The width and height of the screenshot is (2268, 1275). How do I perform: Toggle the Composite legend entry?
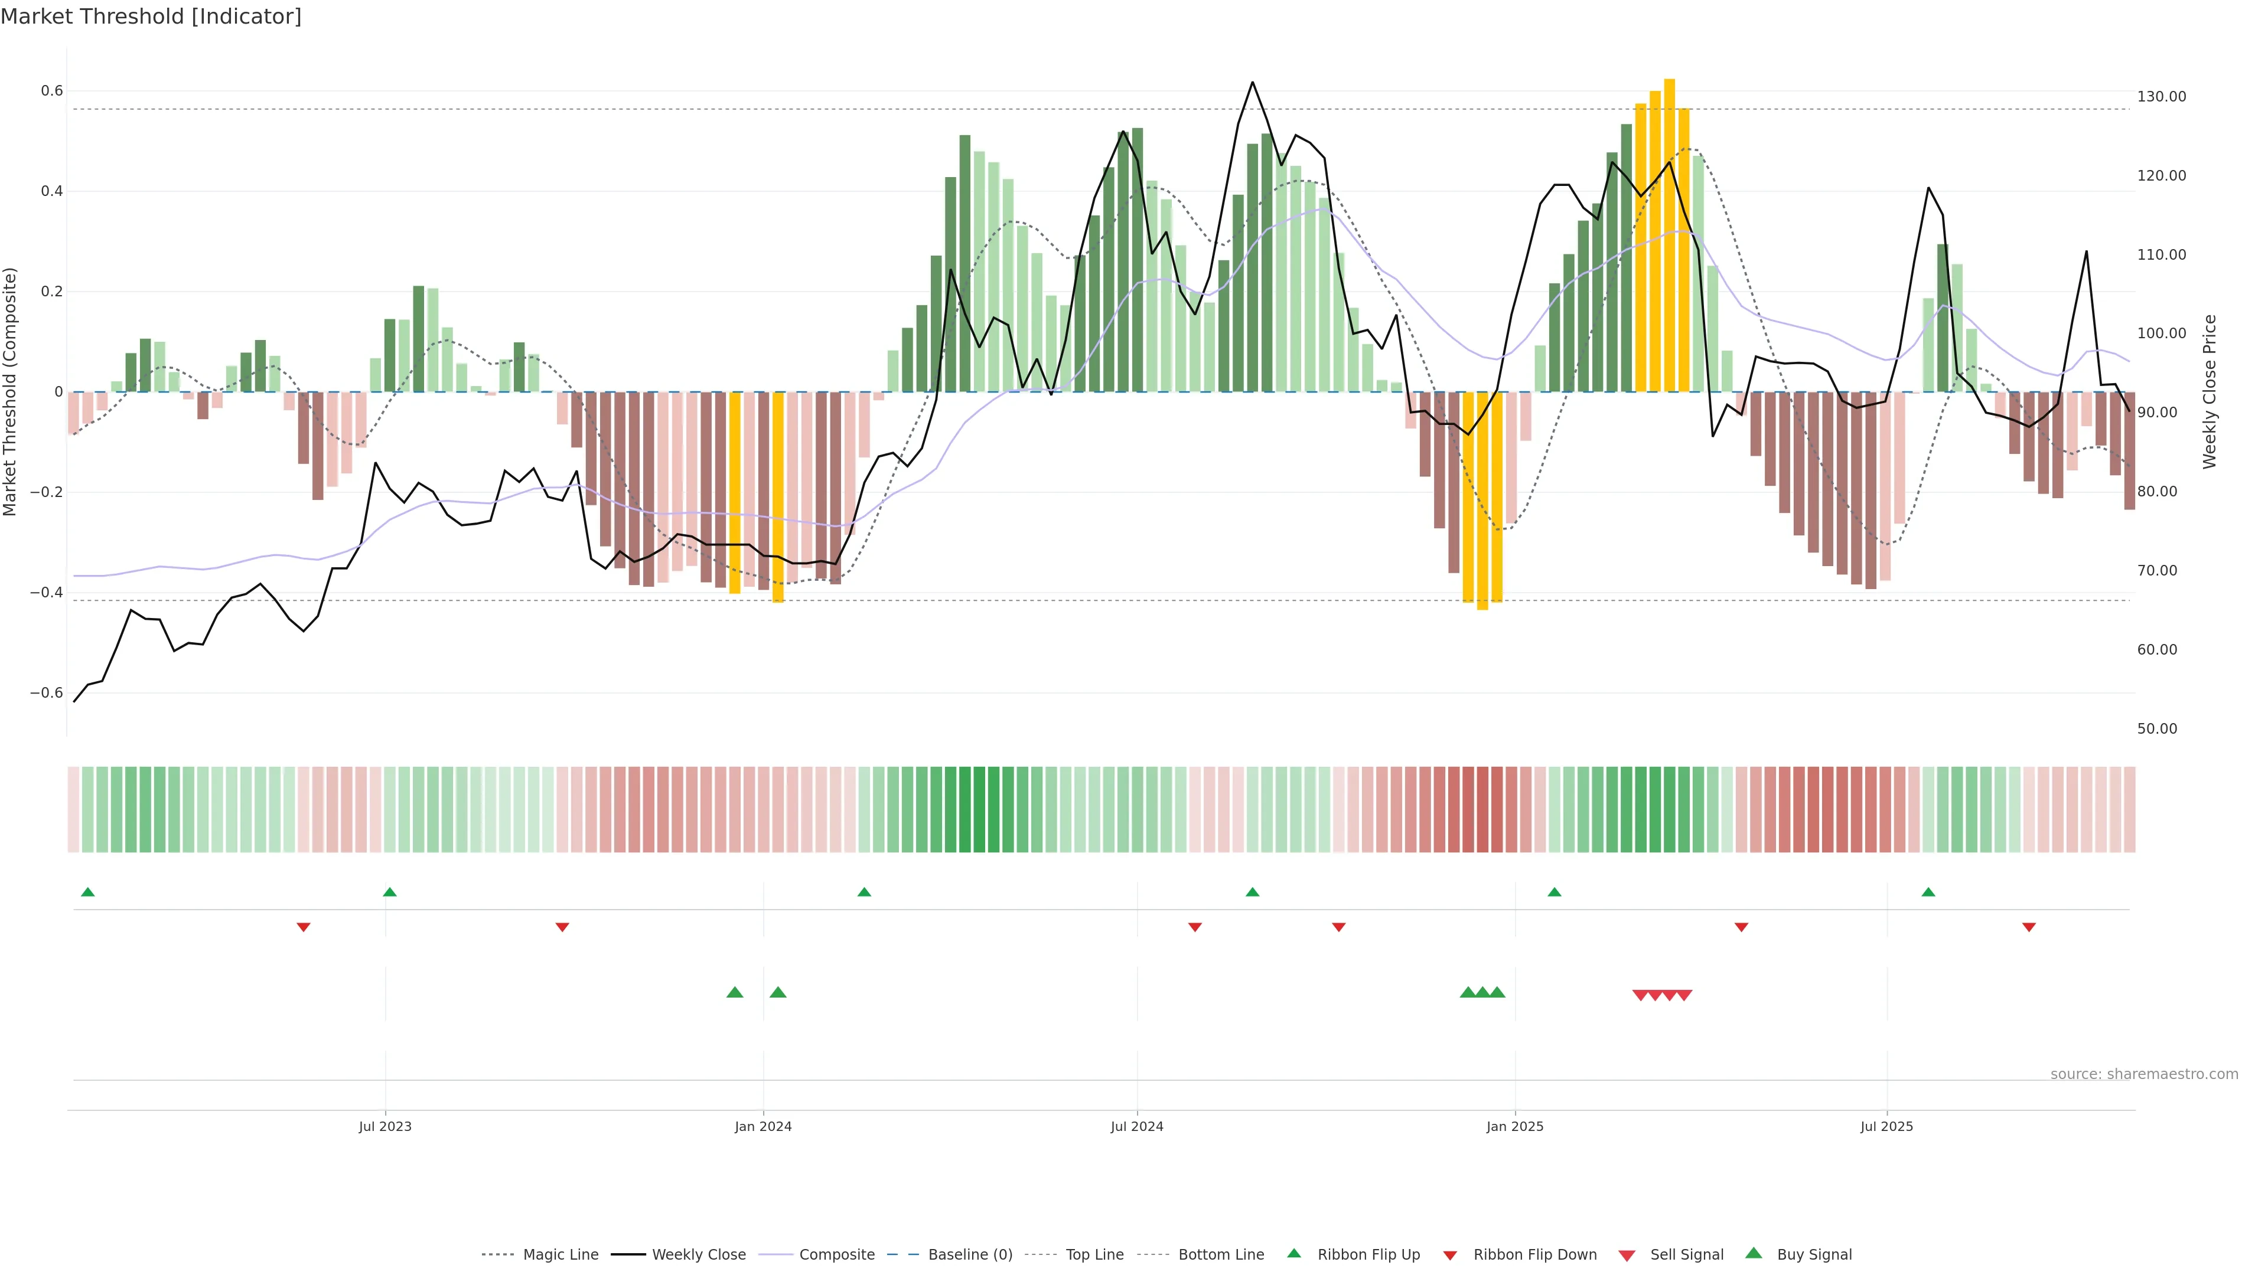(836, 1255)
